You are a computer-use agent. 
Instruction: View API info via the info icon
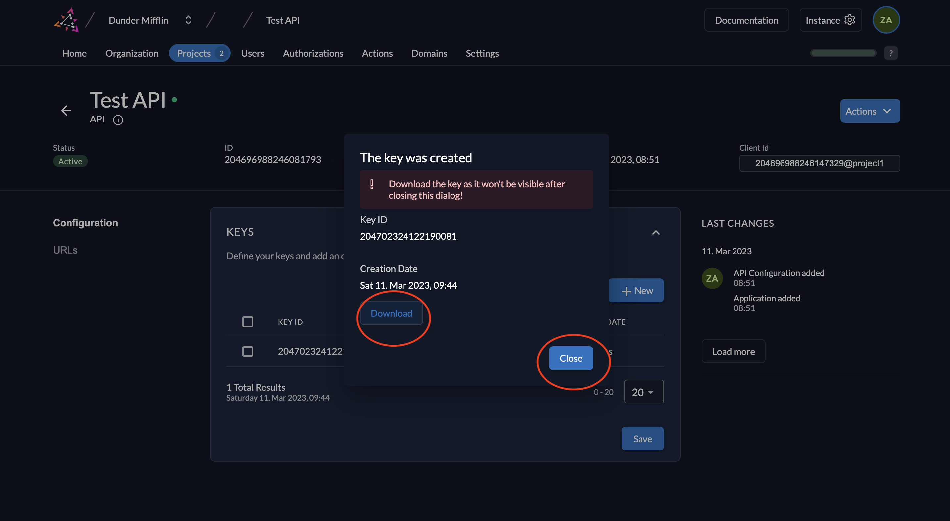(118, 120)
